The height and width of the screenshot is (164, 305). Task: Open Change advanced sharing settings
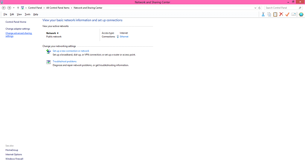click(x=19, y=34)
